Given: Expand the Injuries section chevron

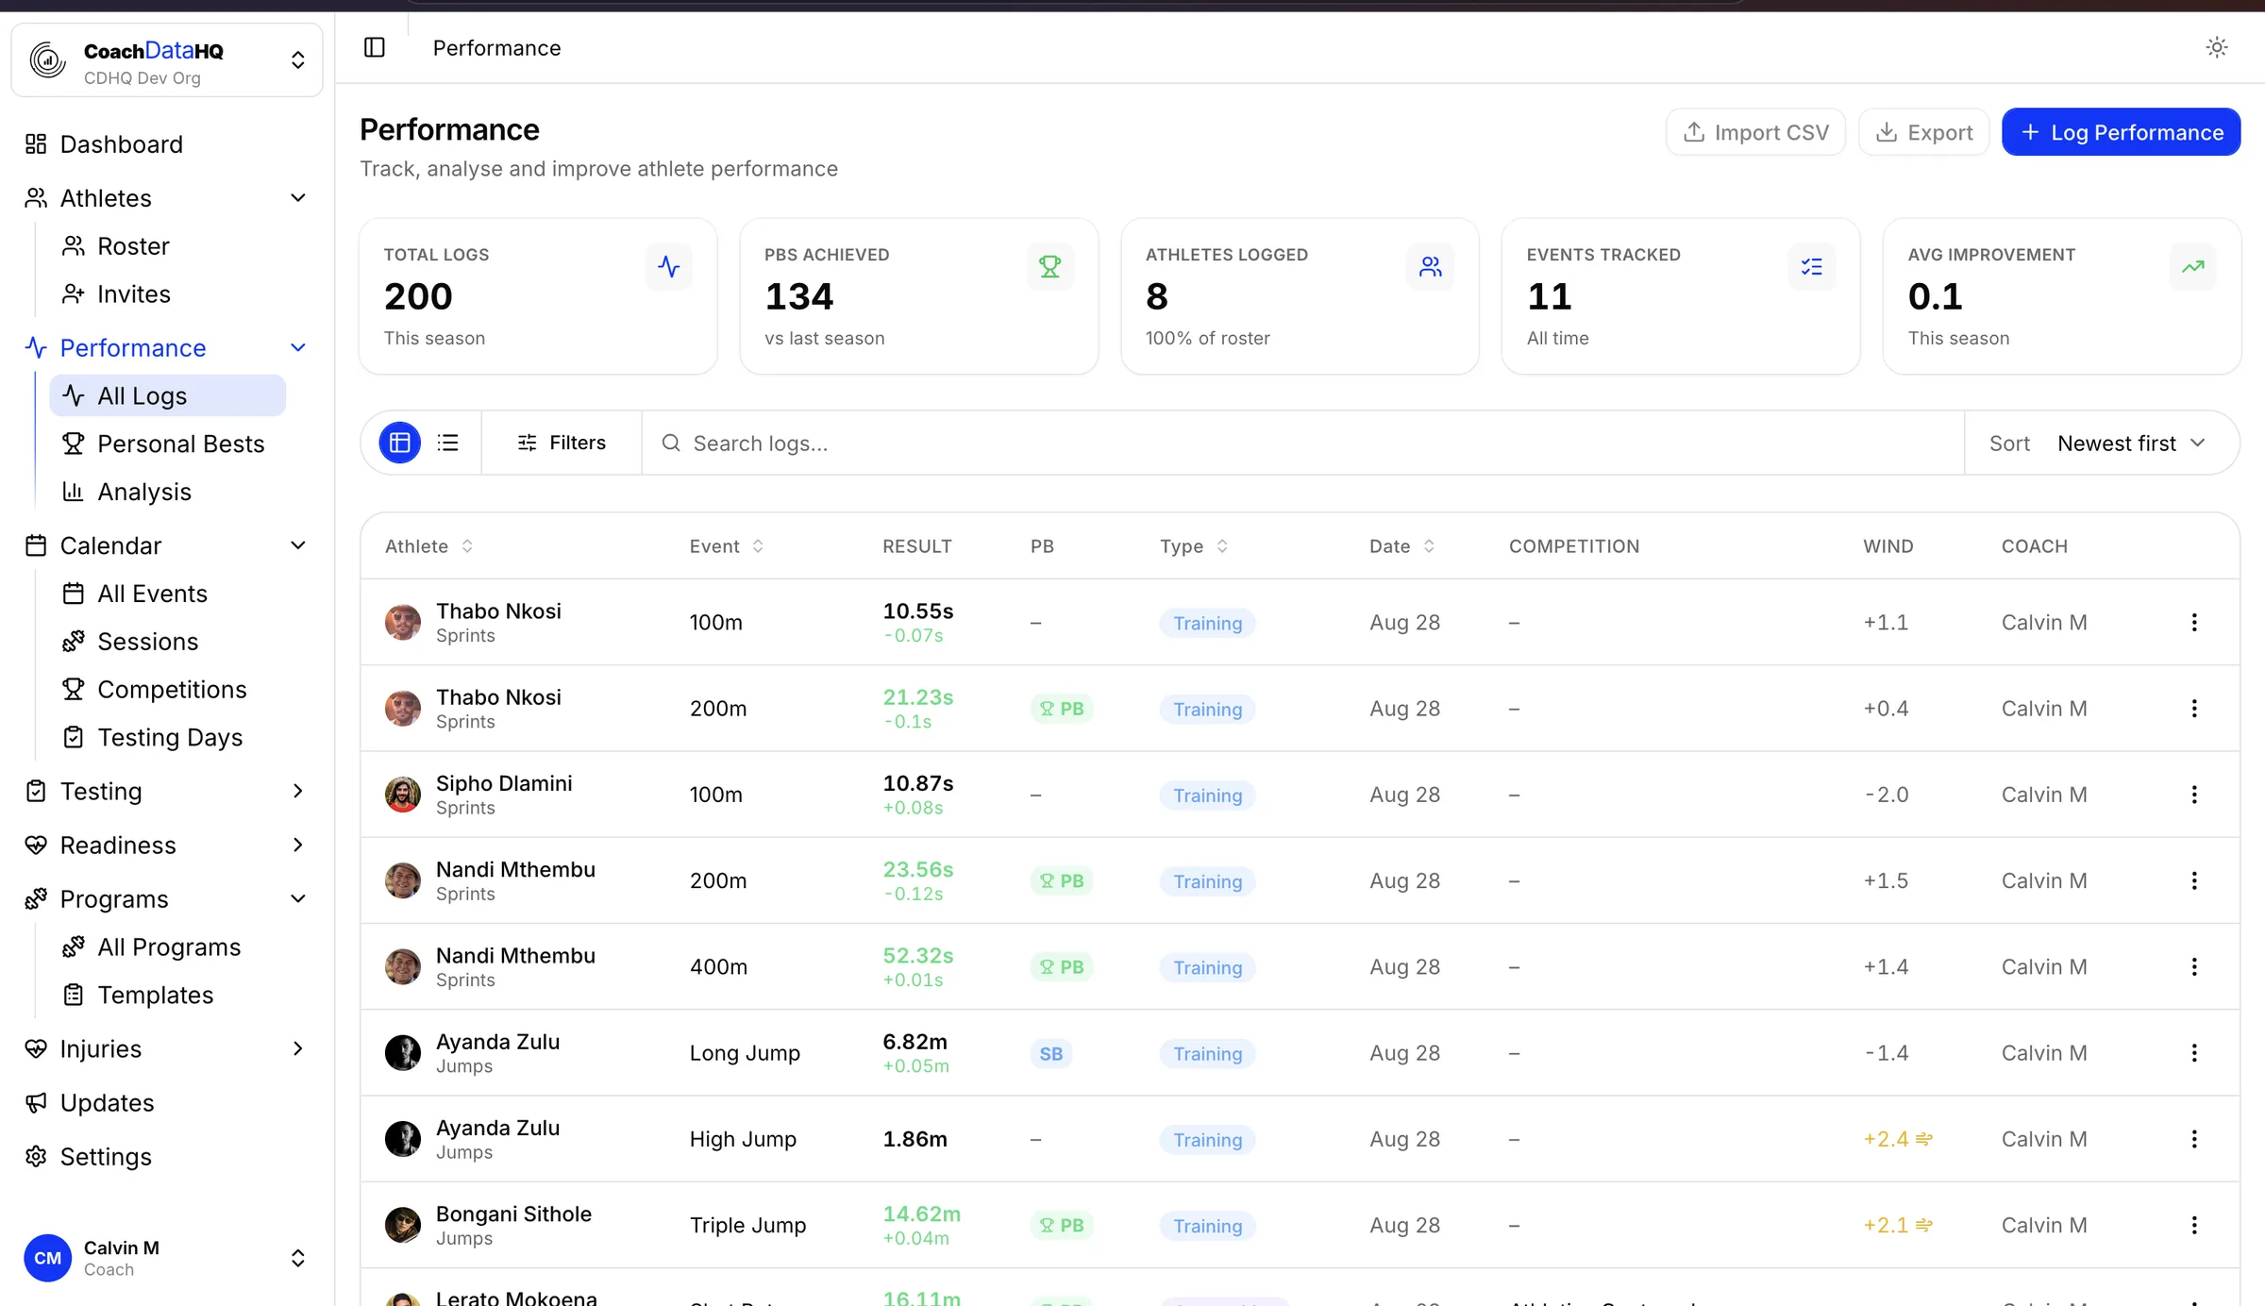Looking at the screenshot, I should click(298, 1049).
